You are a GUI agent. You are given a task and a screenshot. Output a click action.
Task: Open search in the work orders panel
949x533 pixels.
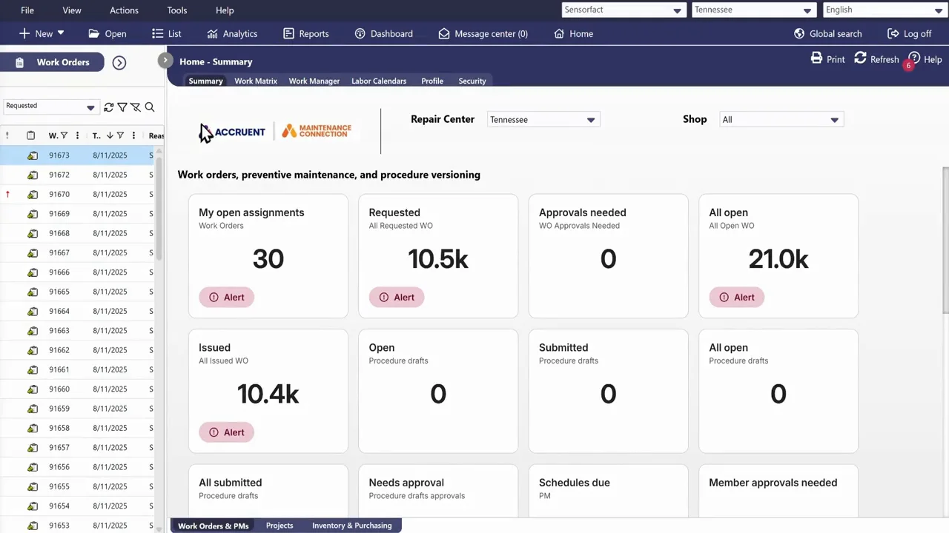(x=150, y=107)
